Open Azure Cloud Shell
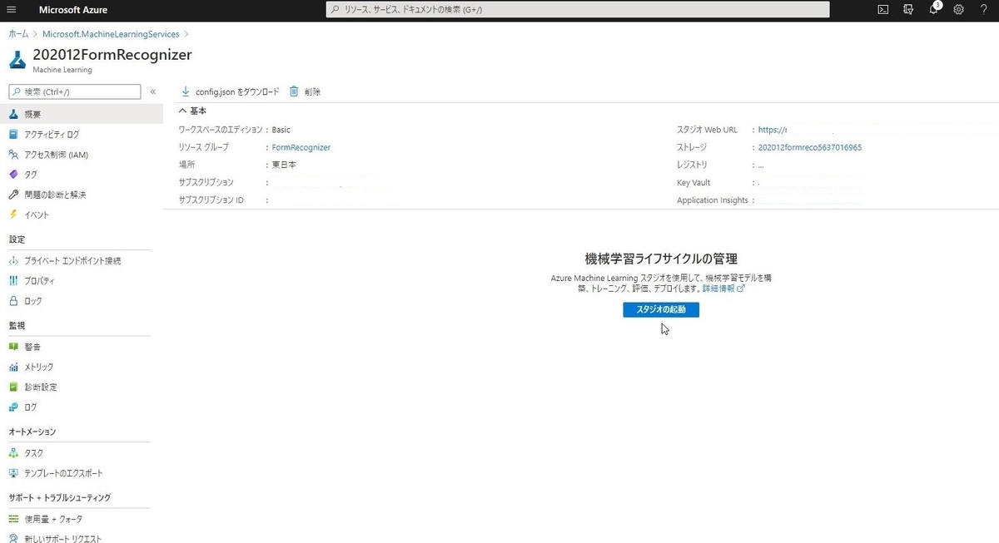 coord(882,9)
